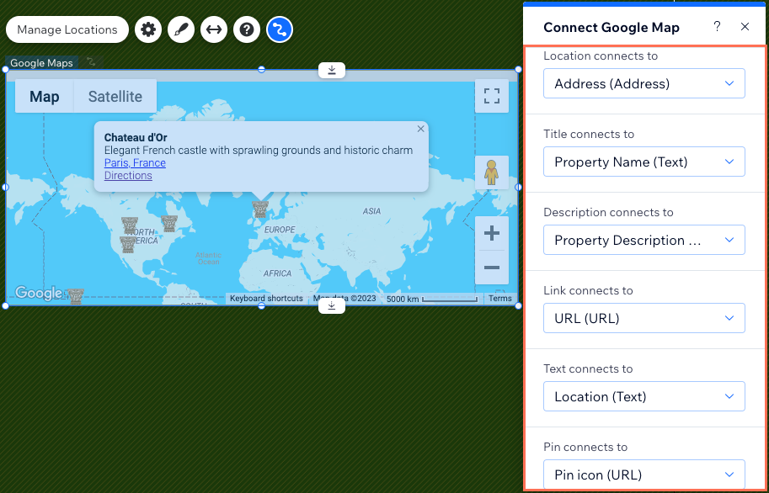Click the Chateau d'Or title text
769x493 pixels.
coord(136,138)
